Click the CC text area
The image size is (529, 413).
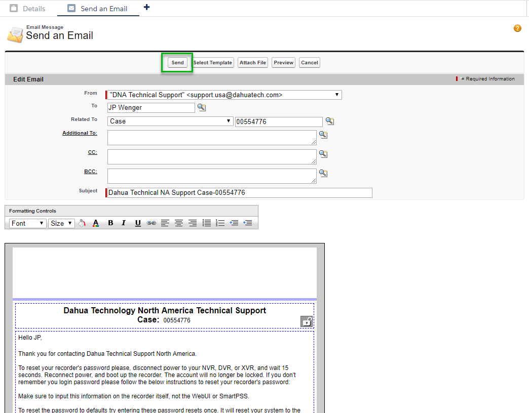(x=212, y=157)
